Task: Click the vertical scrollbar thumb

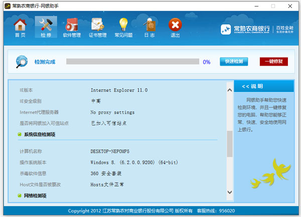Action: click(230, 144)
